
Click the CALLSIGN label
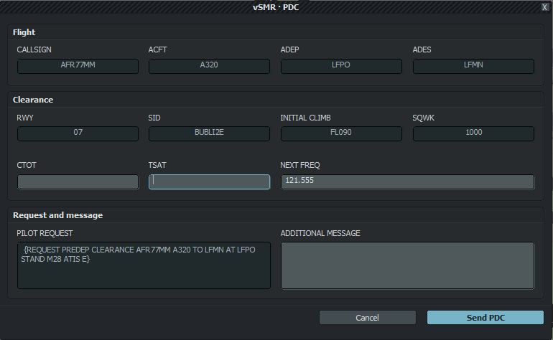point(34,49)
